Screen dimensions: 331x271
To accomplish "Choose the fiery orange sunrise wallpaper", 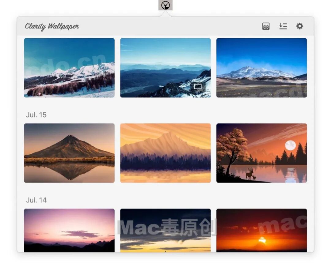I will [261, 231].
